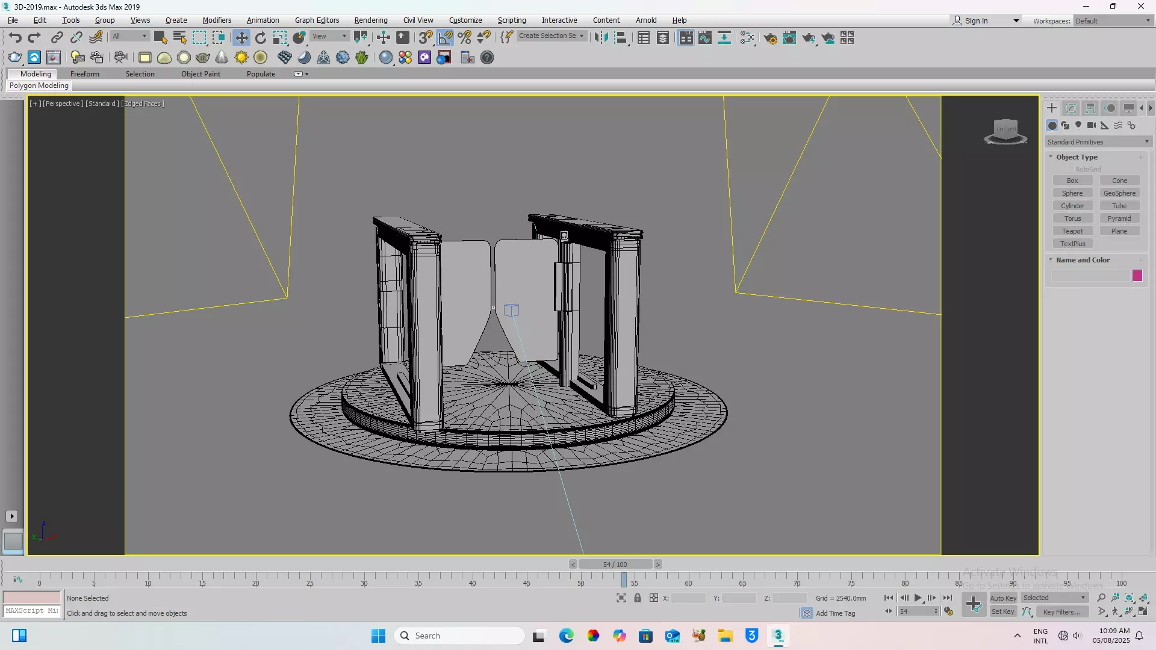
Task: Open the Rendered Frame Window
Action: (789, 38)
